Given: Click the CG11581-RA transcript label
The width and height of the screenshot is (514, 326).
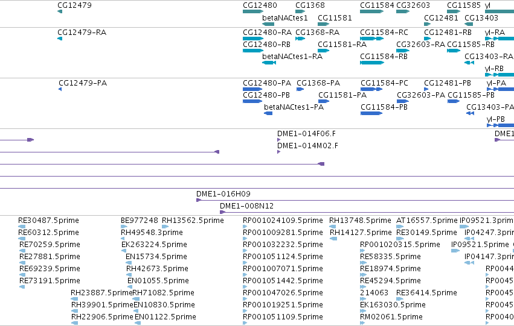Looking at the screenshot, I should [342, 44].
